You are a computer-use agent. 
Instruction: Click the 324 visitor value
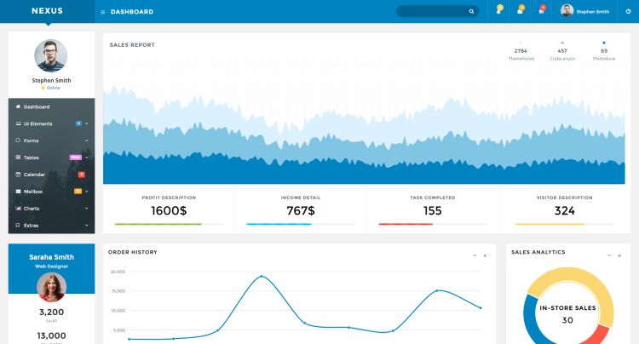click(564, 210)
